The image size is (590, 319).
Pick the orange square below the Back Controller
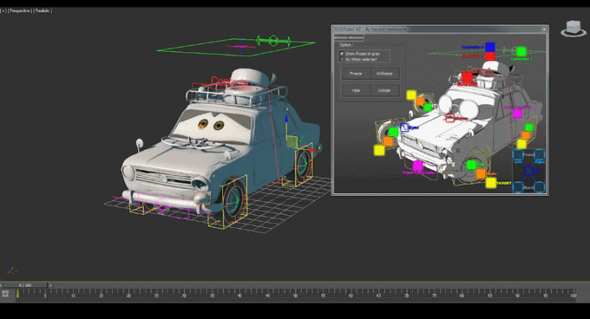(526, 136)
